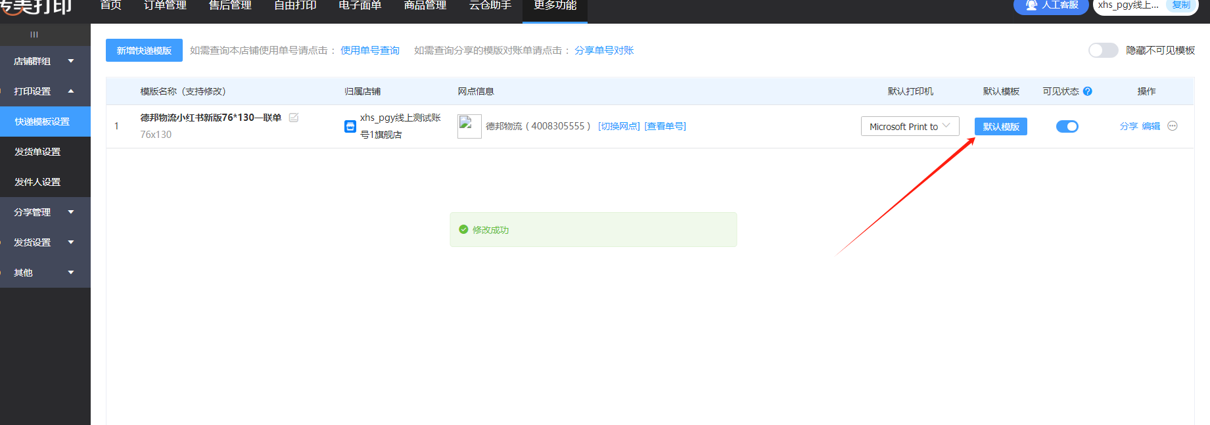Screen dimensions: 1210x425
Task: Open the 电子面单 top tab
Action: [x=360, y=6]
